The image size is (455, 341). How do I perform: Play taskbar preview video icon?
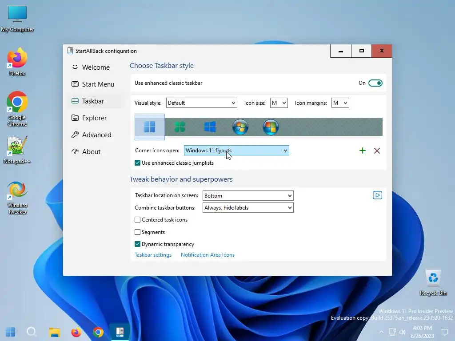[x=377, y=195]
